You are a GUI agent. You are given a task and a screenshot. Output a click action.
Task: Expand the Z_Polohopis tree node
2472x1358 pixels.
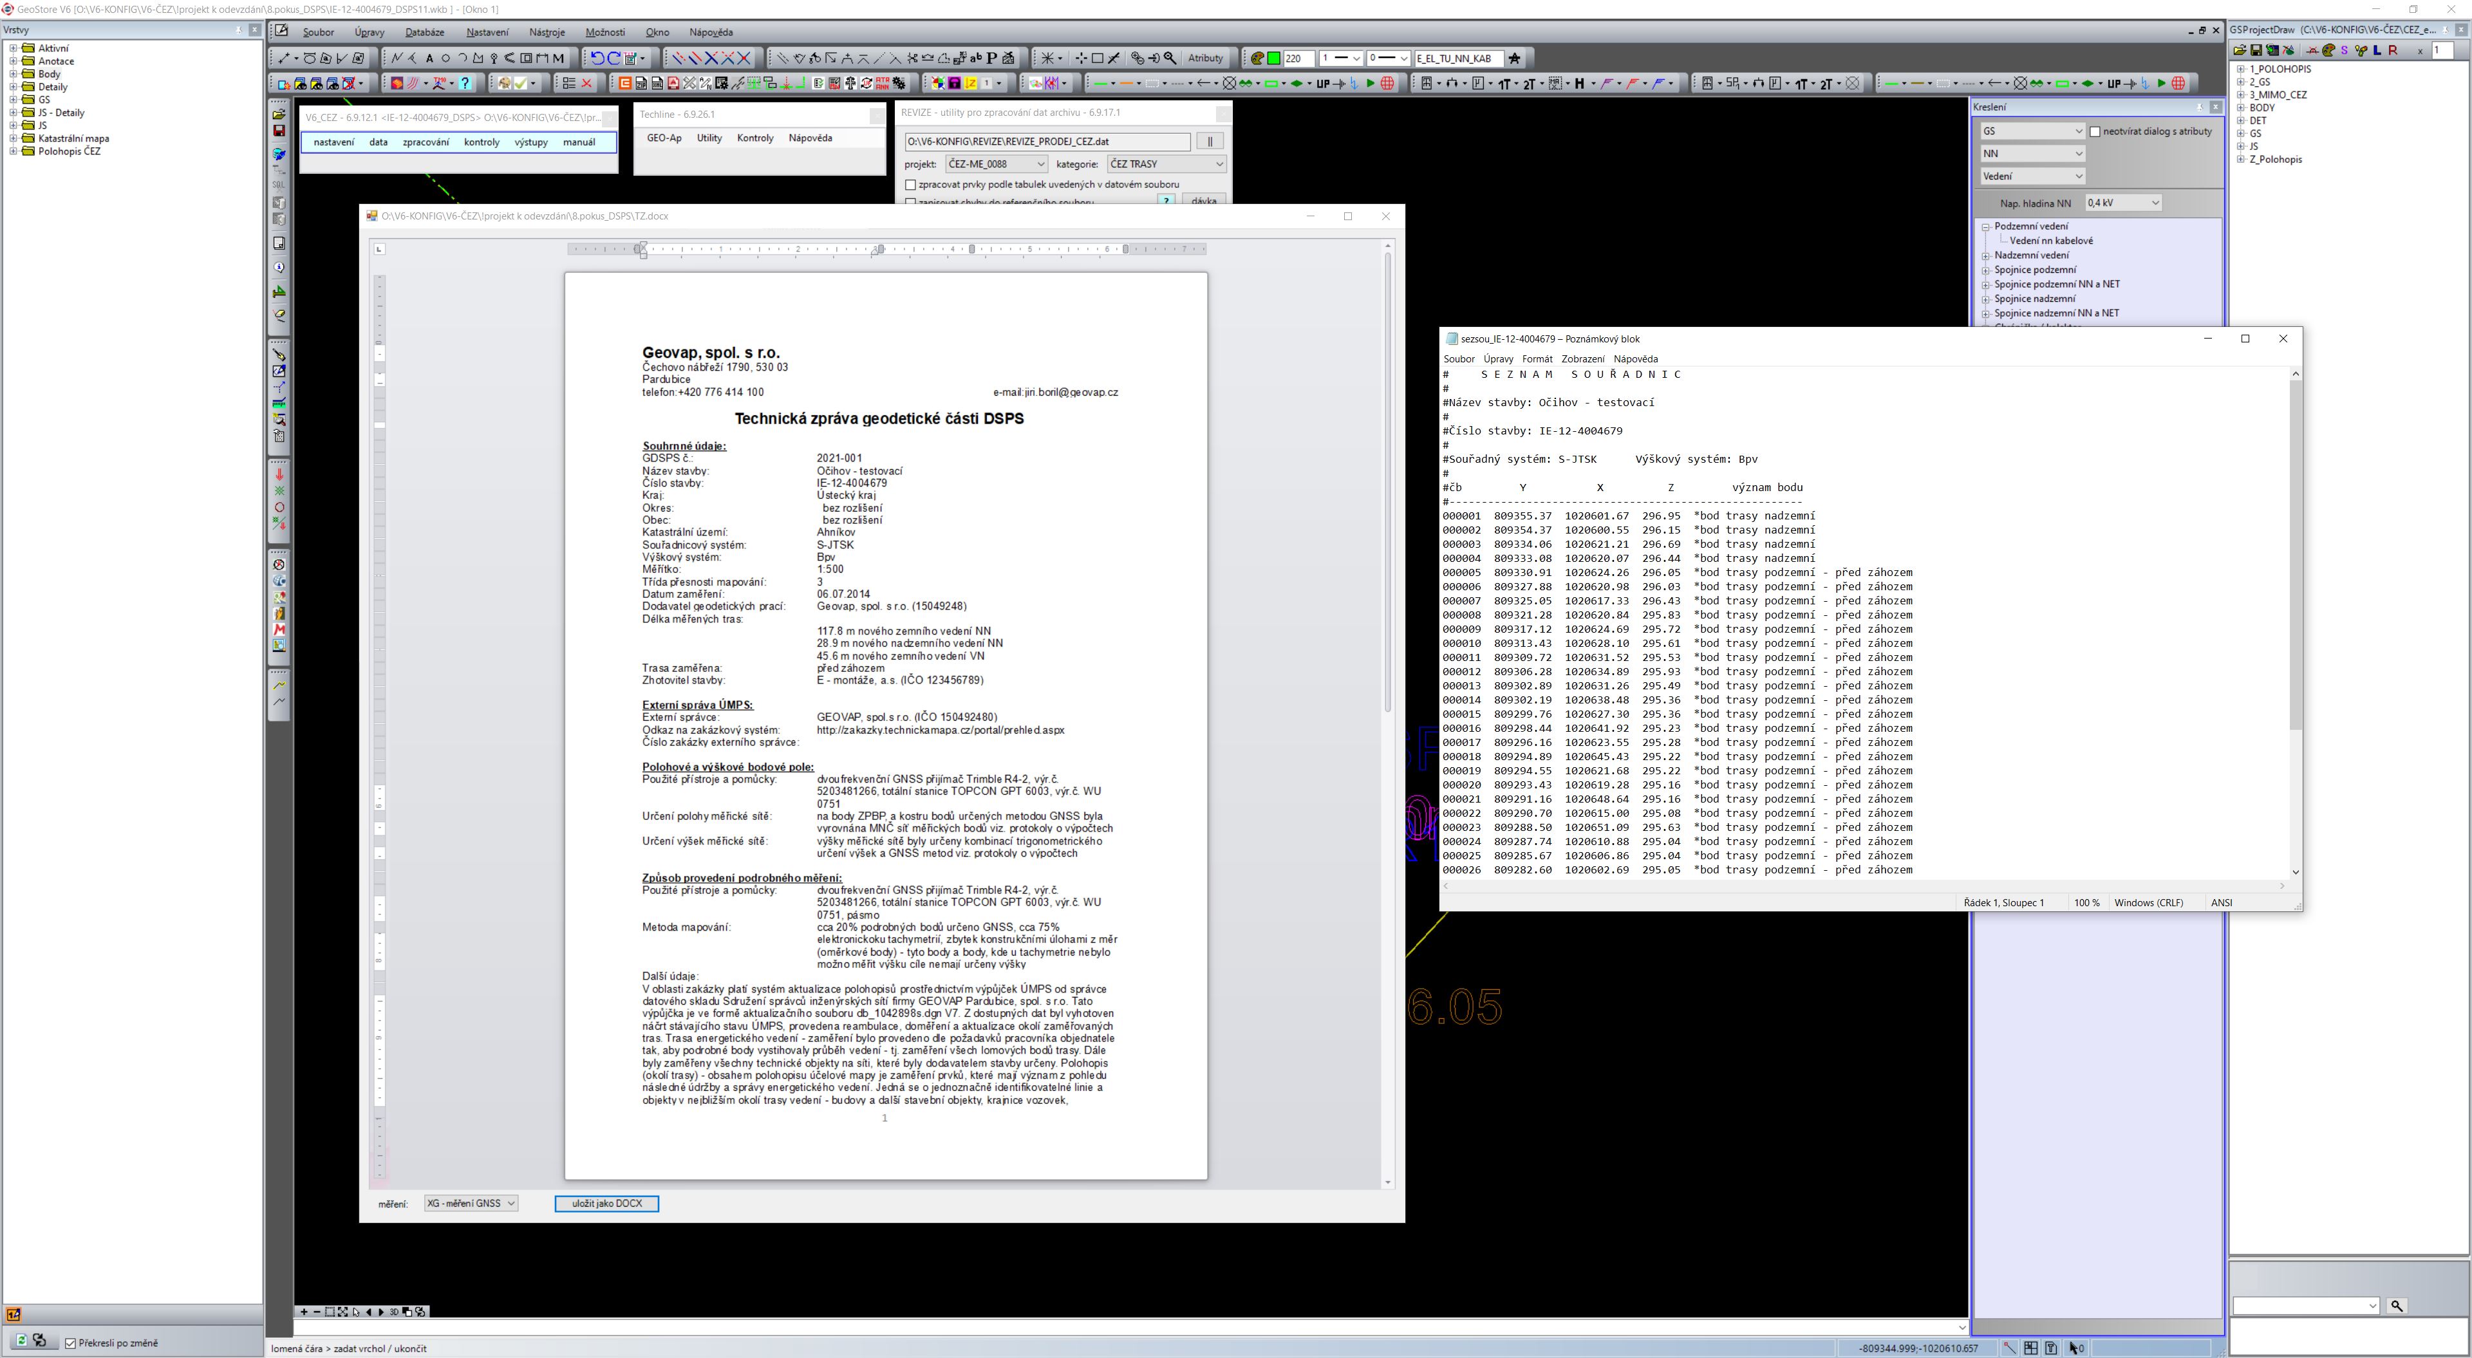pyautogui.click(x=2241, y=160)
